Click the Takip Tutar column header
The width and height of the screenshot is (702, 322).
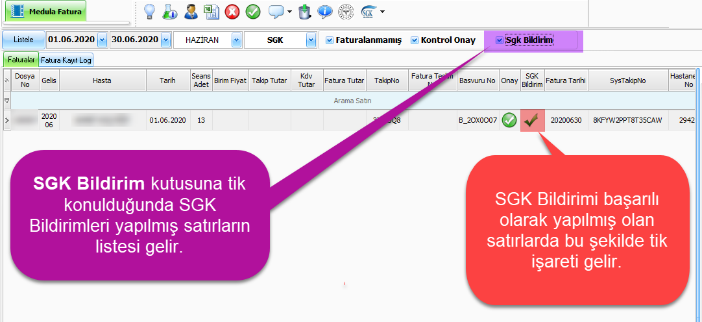pyautogui.click(x=270, y=80)
